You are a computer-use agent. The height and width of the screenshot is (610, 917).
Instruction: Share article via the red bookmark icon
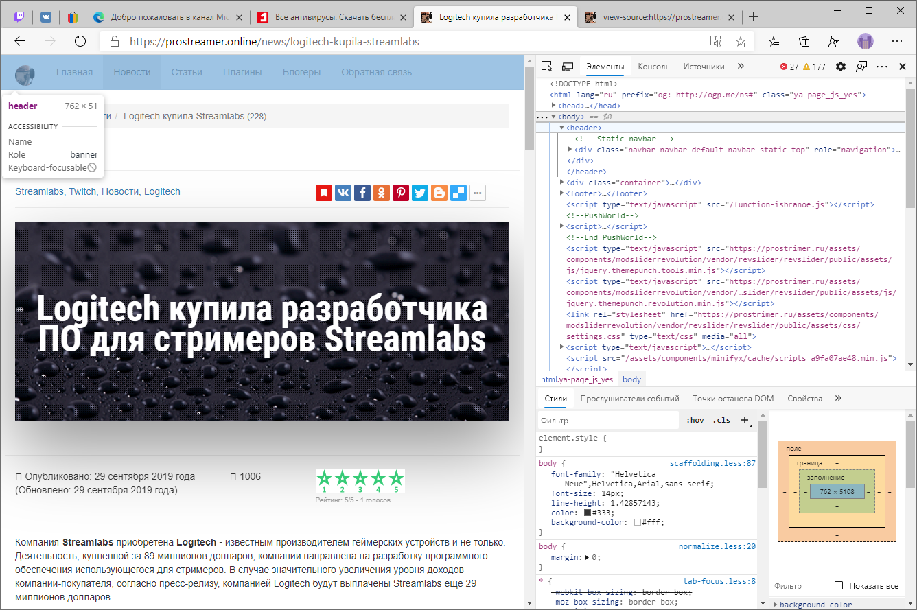tap(324, 193)
